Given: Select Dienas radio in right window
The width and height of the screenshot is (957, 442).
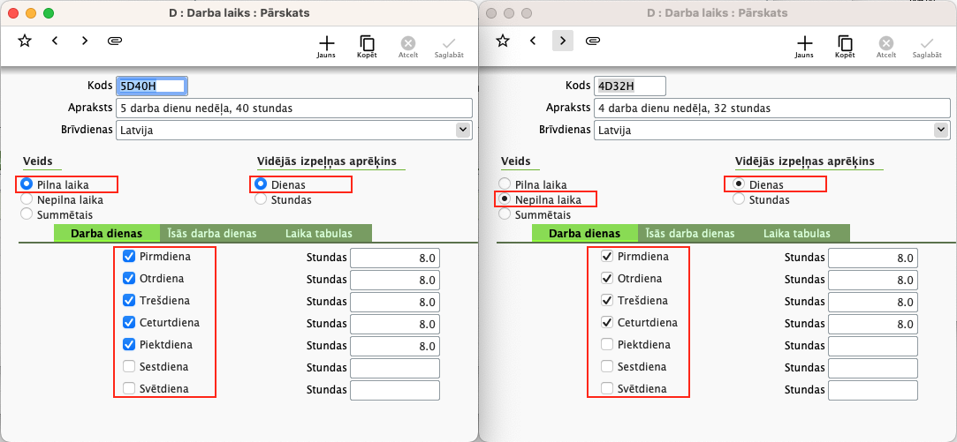Looking at the screenshot, I should coord(739,184).
